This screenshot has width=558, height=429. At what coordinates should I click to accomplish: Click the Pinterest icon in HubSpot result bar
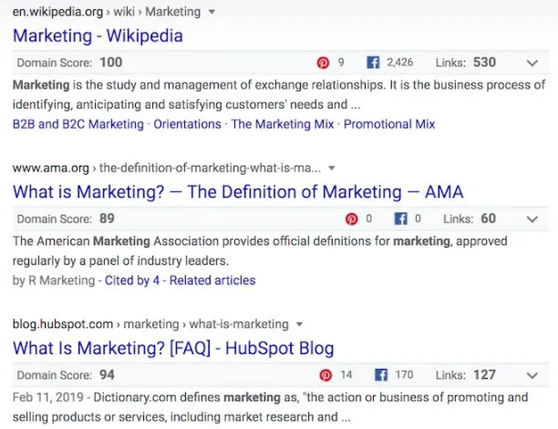pos(325,375)
